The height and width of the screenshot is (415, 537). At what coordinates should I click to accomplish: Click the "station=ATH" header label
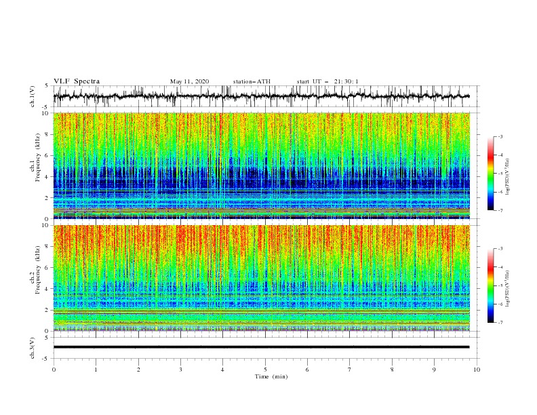tap(252, 81)
